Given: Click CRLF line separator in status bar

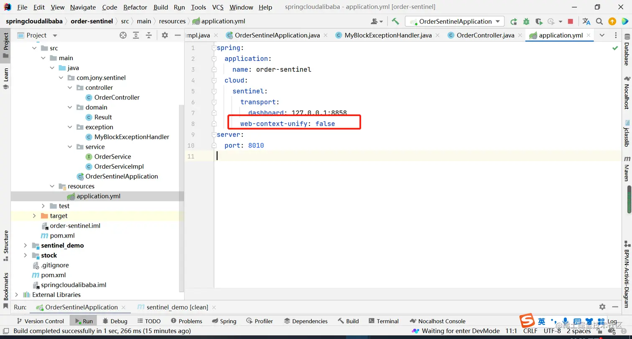Looking at the screenshot, I should coord(530,331).
